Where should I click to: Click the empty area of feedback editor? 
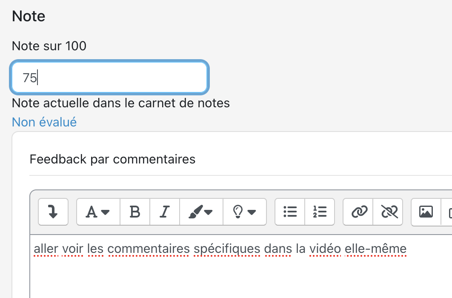[238, 277]
